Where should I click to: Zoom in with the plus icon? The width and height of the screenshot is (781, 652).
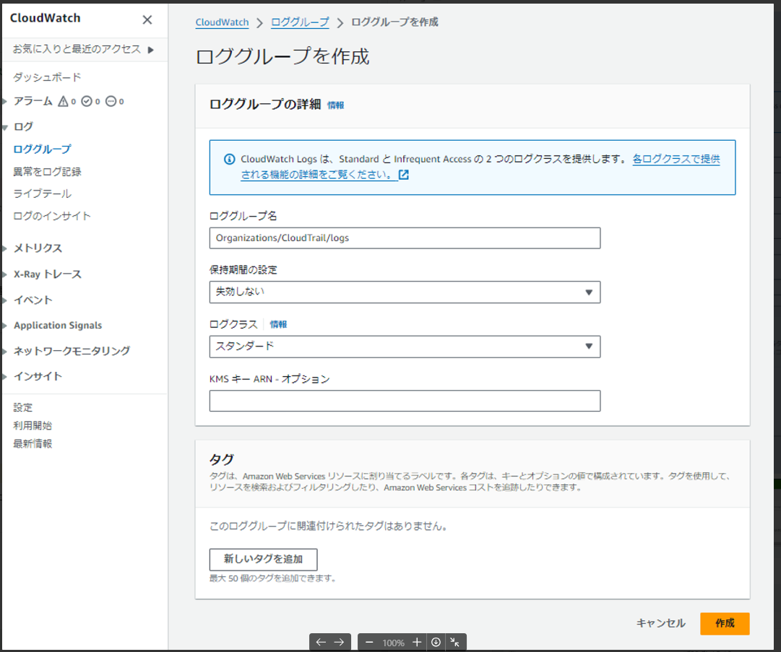pos(416,642)
